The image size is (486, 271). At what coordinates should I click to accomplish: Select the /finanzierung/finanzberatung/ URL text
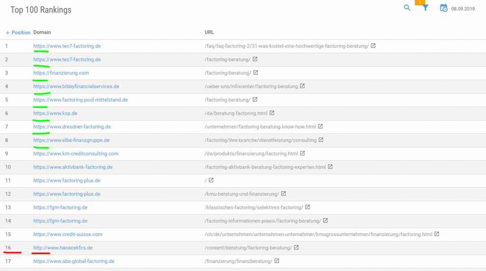(238, 261)
